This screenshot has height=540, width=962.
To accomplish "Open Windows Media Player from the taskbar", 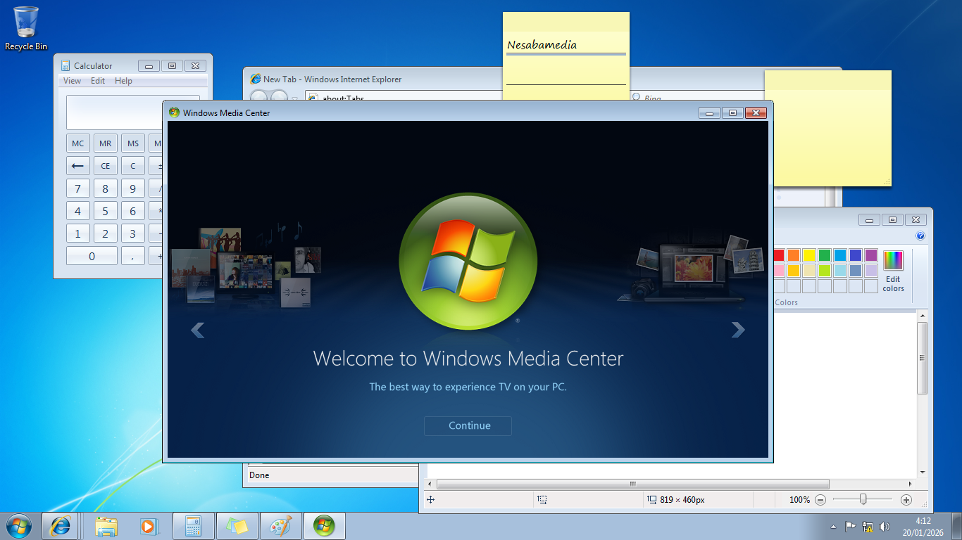I will pos(148,526).
